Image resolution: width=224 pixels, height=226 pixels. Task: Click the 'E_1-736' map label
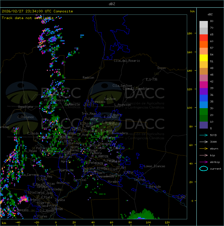(x=152, y=79)
